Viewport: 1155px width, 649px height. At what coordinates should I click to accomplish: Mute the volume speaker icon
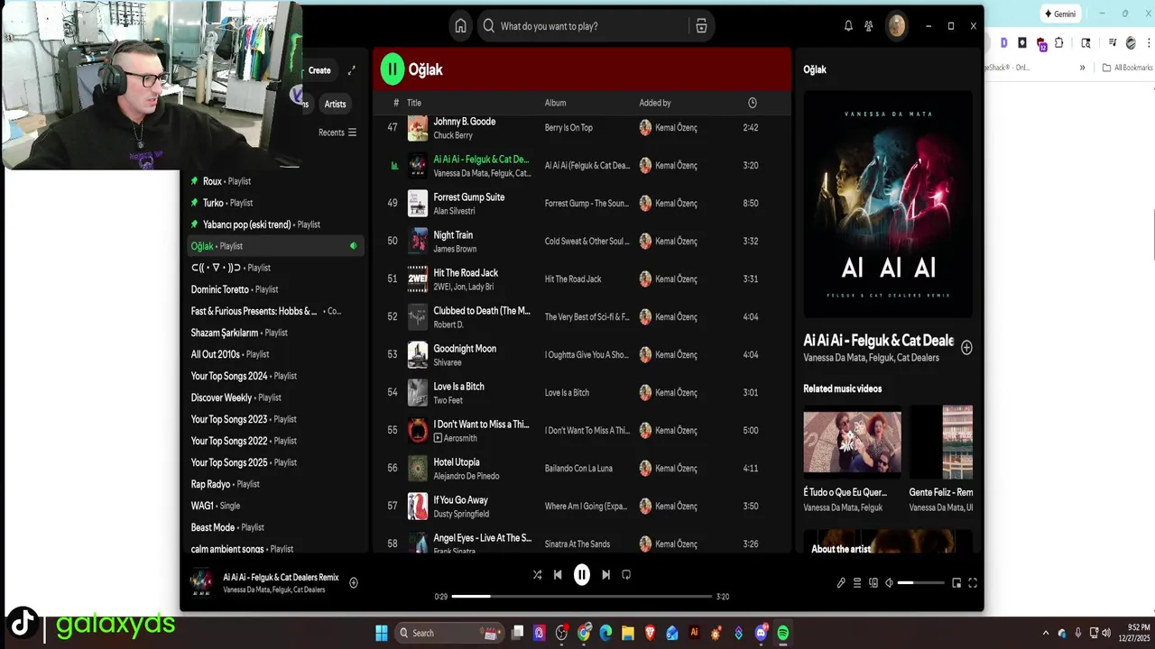point(889,582)
